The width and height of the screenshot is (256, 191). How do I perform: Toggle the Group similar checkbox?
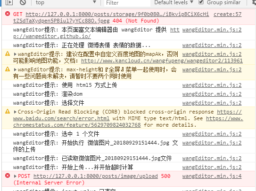click(201, 2)
